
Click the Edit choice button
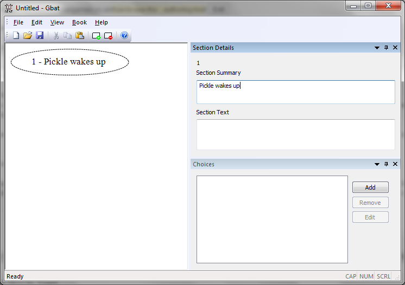pos(370,217)
